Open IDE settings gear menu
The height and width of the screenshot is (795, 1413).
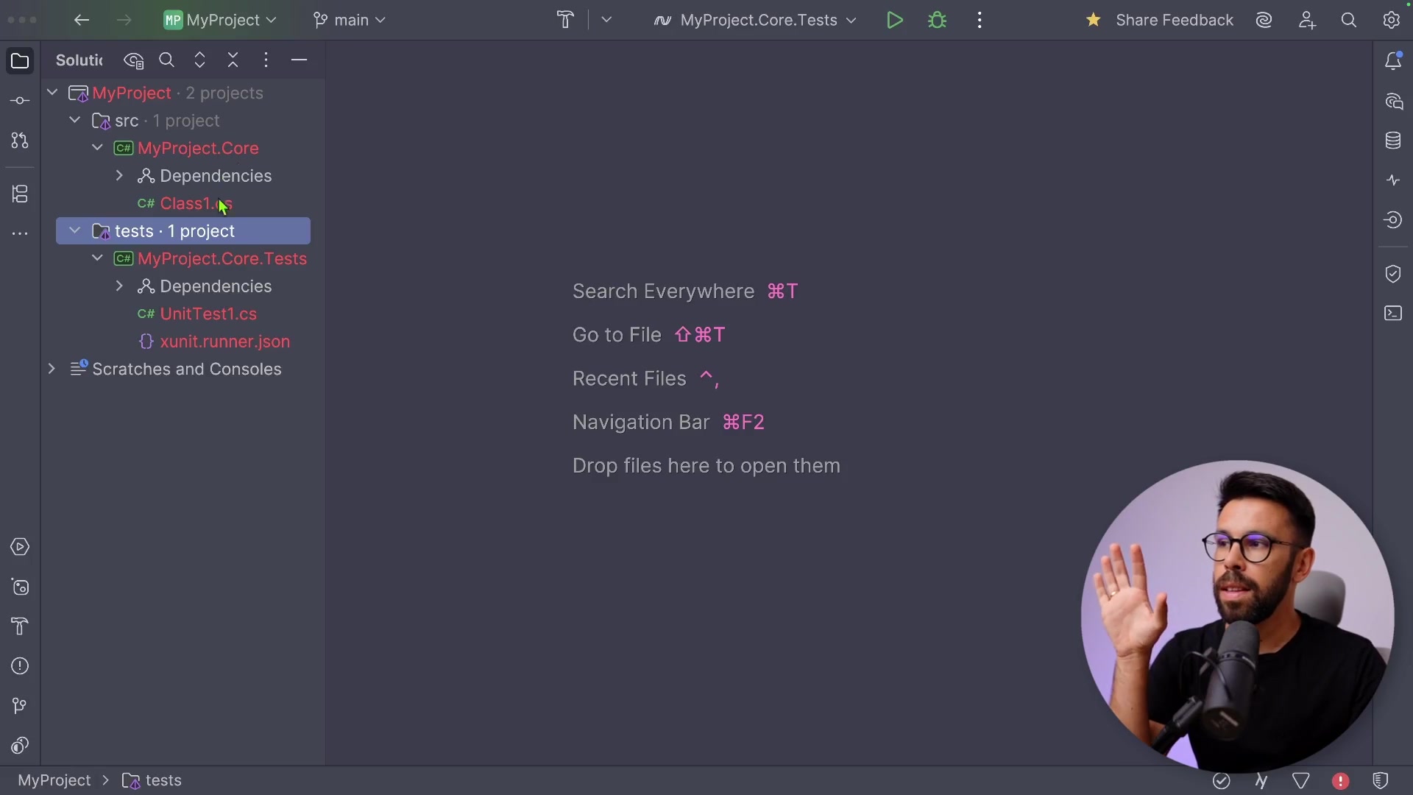[1391, 21]
